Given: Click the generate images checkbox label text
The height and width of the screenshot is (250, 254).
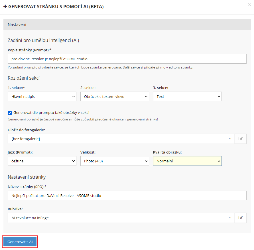Looking at the screenshot, I should (53, 113).
